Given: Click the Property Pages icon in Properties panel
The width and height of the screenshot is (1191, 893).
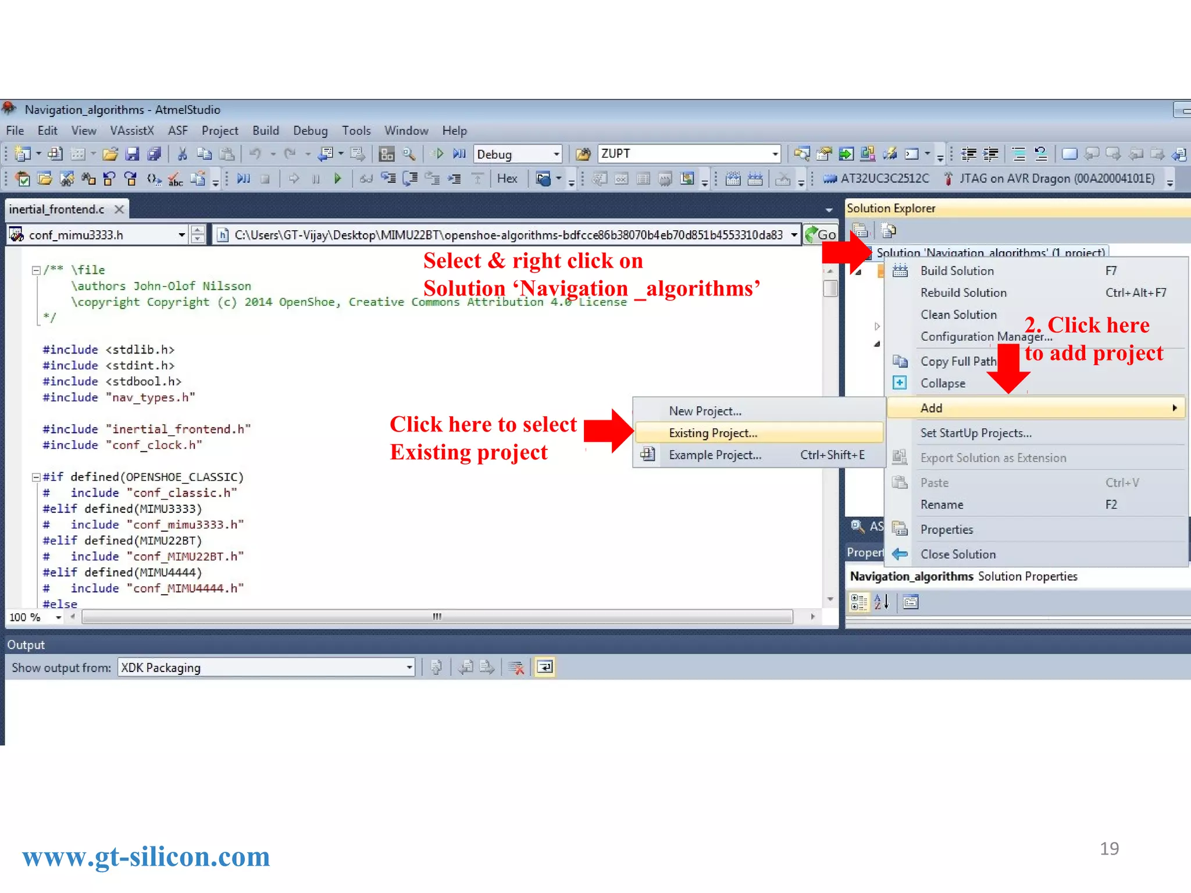Looking at the screenshot, I should tap(911, 602).
